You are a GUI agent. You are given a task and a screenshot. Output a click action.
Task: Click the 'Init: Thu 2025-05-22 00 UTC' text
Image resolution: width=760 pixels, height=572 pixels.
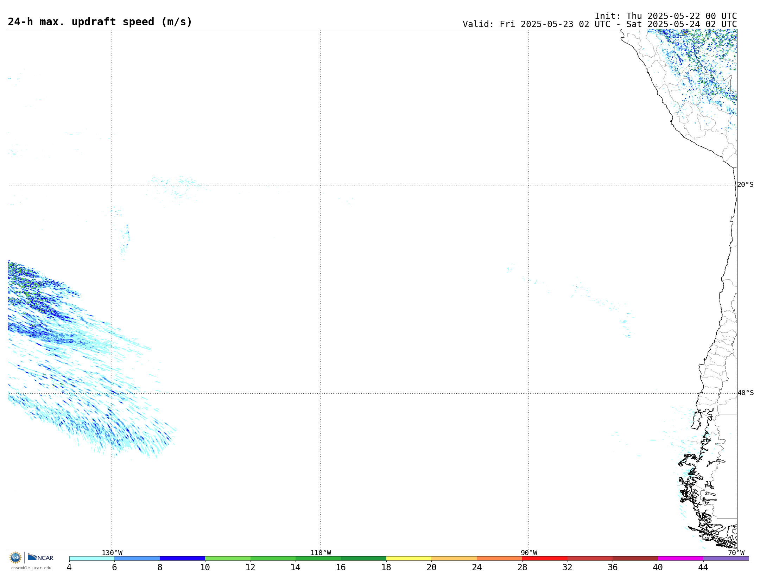click(666, 16)
